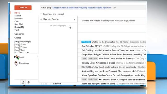Click Junk label on Save 50% email
The image size is (167, 94).
84,79
